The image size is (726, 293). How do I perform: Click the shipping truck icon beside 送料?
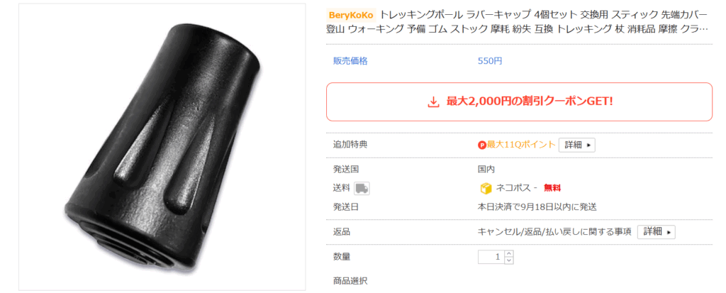click(x=362, y=189)
